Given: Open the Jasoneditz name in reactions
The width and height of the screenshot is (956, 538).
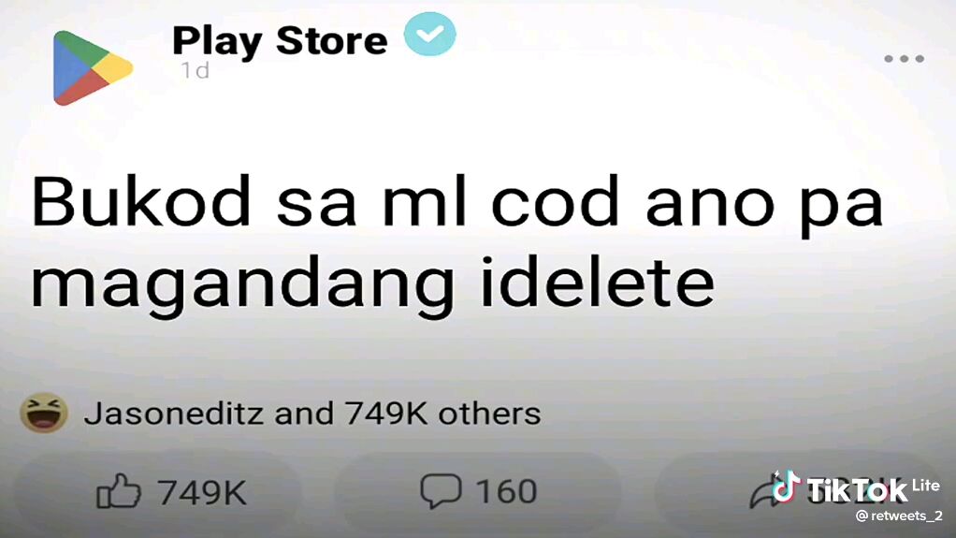Looking at the screenshot, I should point(174,414).
